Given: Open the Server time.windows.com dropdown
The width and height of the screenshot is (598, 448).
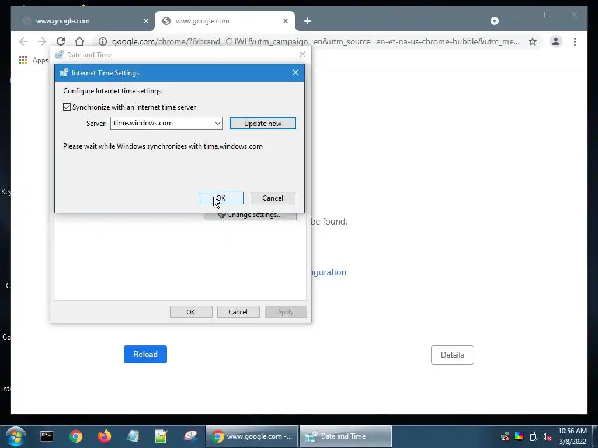Looking at the screenshot, I should pos(217,124).
